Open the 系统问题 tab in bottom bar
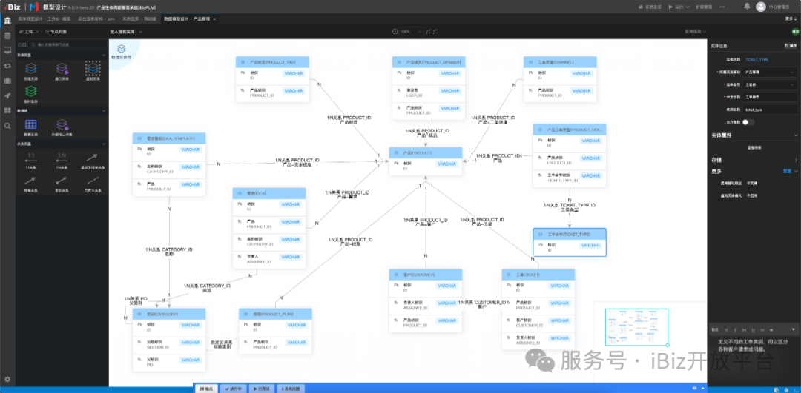Image resolution: width=801 pixels, height=393 pixels. (x=291, y=389)
